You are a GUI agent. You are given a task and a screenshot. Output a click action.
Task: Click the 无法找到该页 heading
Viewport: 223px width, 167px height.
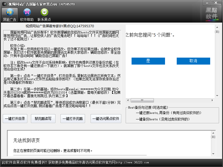pos(26,140)
